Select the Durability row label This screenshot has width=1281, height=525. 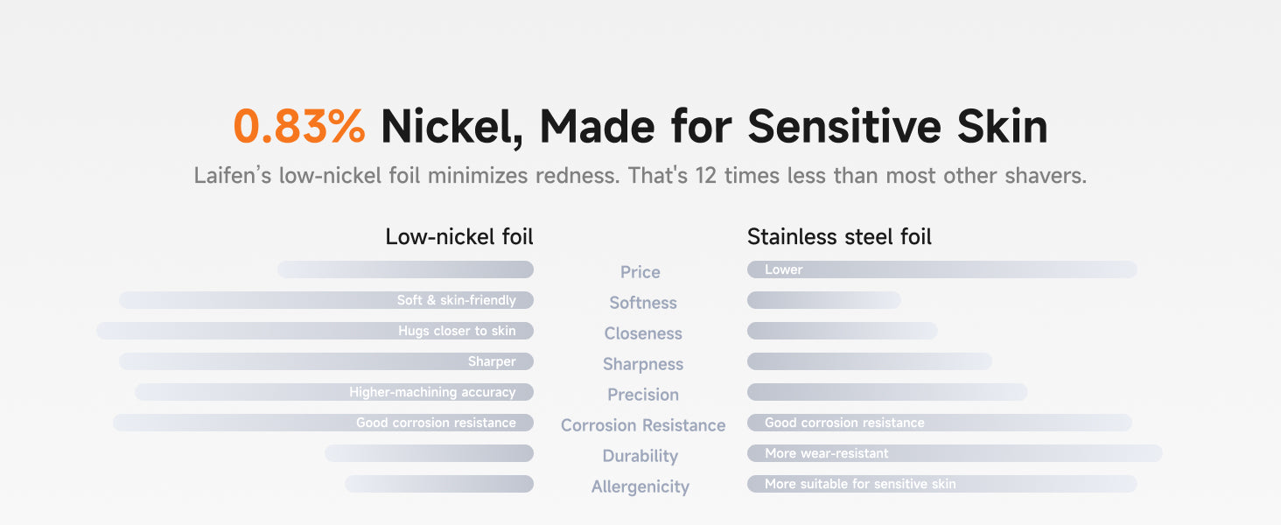(640, 456)
